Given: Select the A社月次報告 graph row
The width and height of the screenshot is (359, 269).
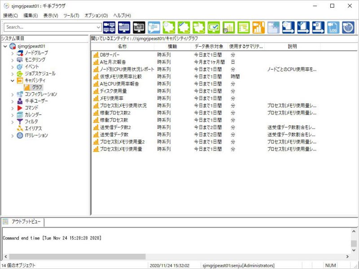Looking at the screenshot, I should pos(113,62).
